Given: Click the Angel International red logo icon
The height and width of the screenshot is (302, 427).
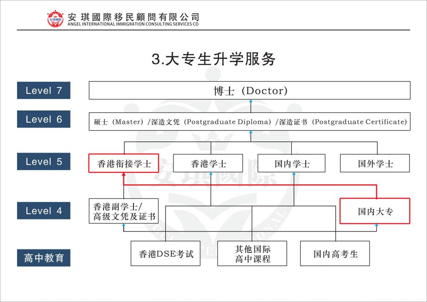Looking at the screenshot, I should click(x=55, y=18).
